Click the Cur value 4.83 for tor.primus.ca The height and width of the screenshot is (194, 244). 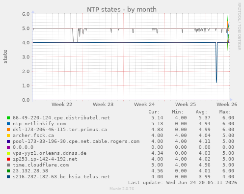tap(157, 130)
